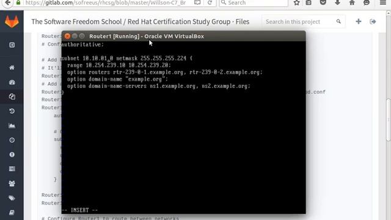This screenshot has width=391, height=220.
Task: Click the 'authoritative;' line in terminal
Action: (82, 45)
